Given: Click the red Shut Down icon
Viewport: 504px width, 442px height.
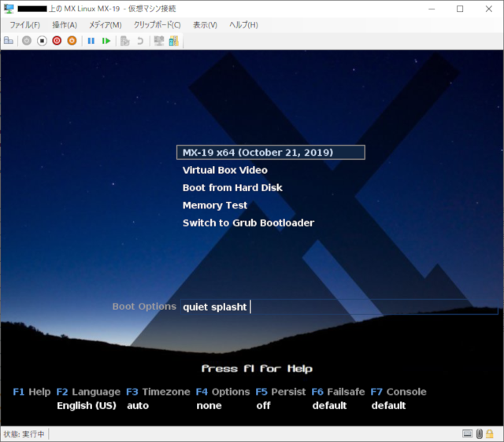Looking at the screenshot, I should [57, 41].
